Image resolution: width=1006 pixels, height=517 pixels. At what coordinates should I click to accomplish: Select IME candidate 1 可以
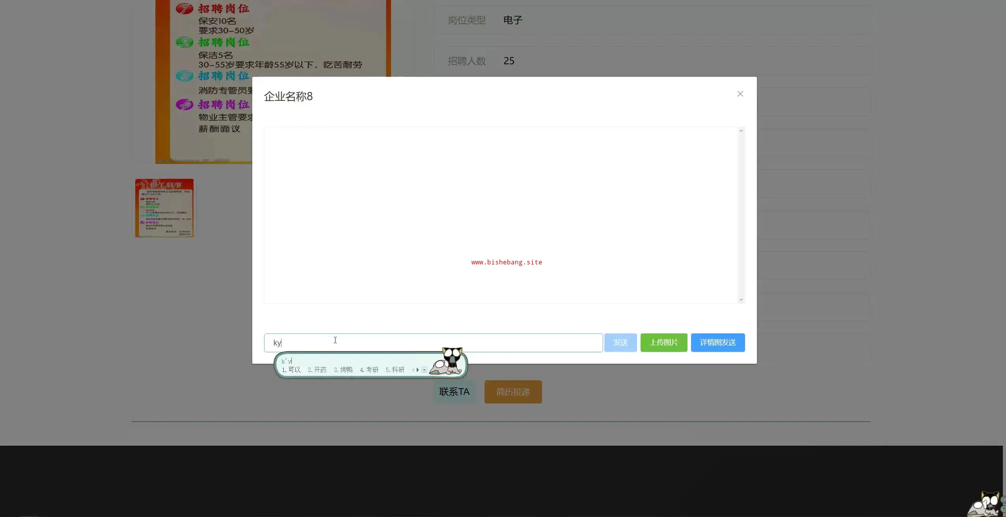tap(291, 370)
